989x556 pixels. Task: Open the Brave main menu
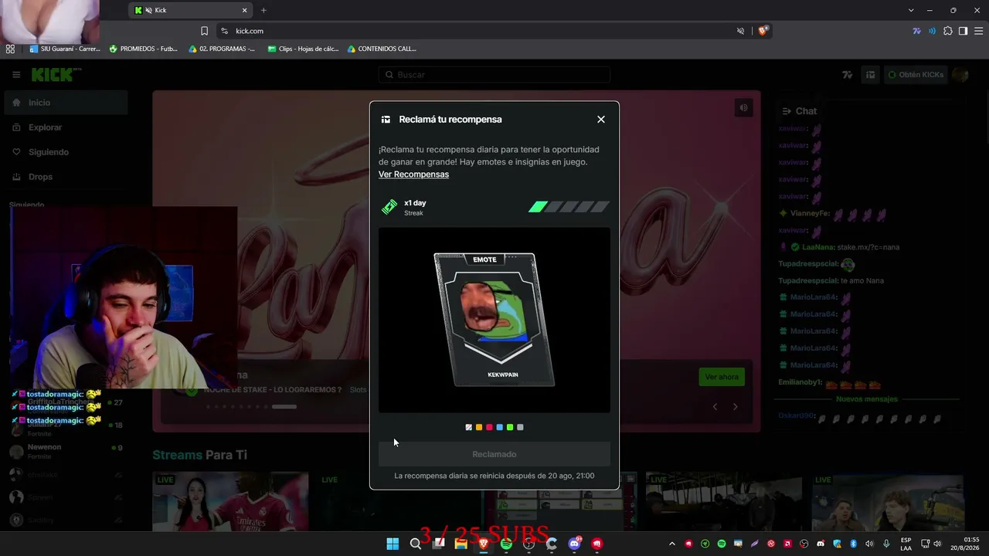click(x=979, y=31)
